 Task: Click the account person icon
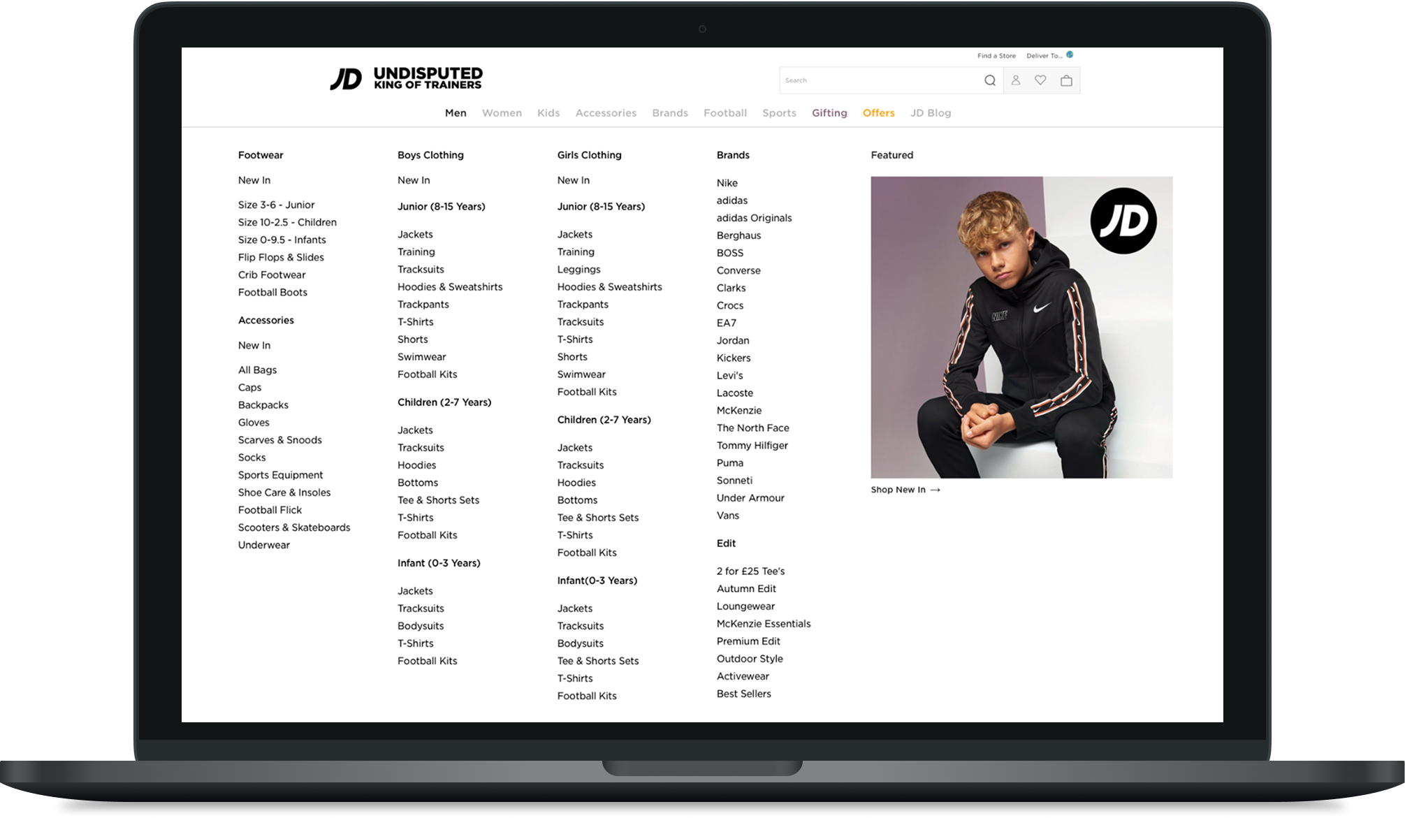(x=1017, y=80)
